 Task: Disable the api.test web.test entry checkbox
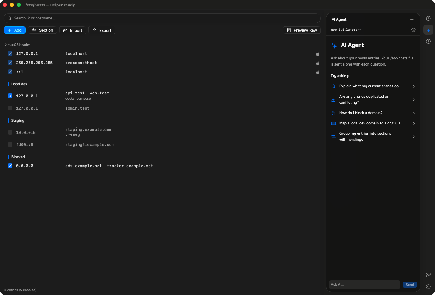point(10,96)
